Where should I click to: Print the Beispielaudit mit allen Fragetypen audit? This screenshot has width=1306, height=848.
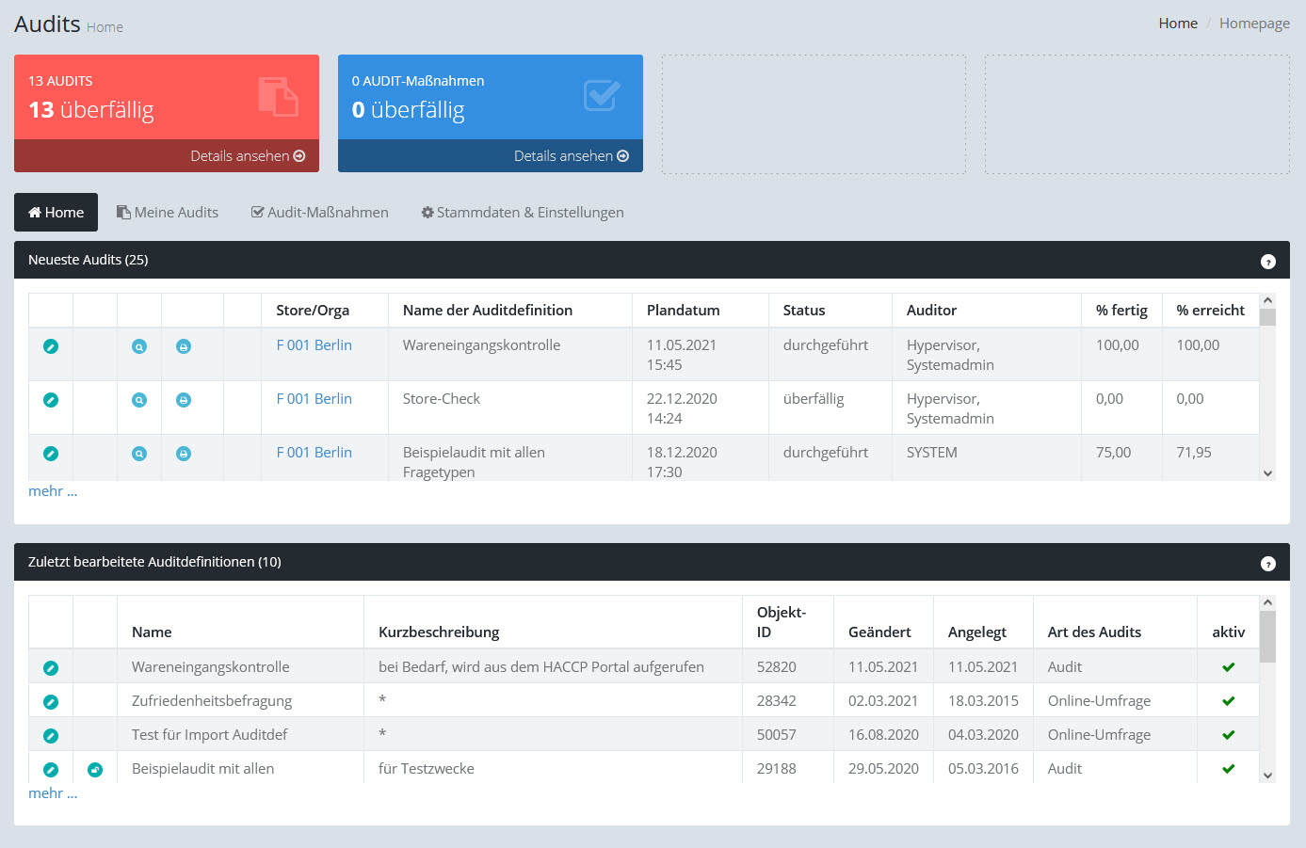(184, 454)
